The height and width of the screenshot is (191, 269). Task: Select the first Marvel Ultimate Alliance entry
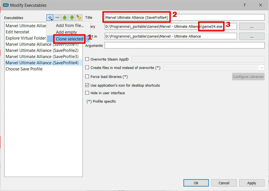26,26
